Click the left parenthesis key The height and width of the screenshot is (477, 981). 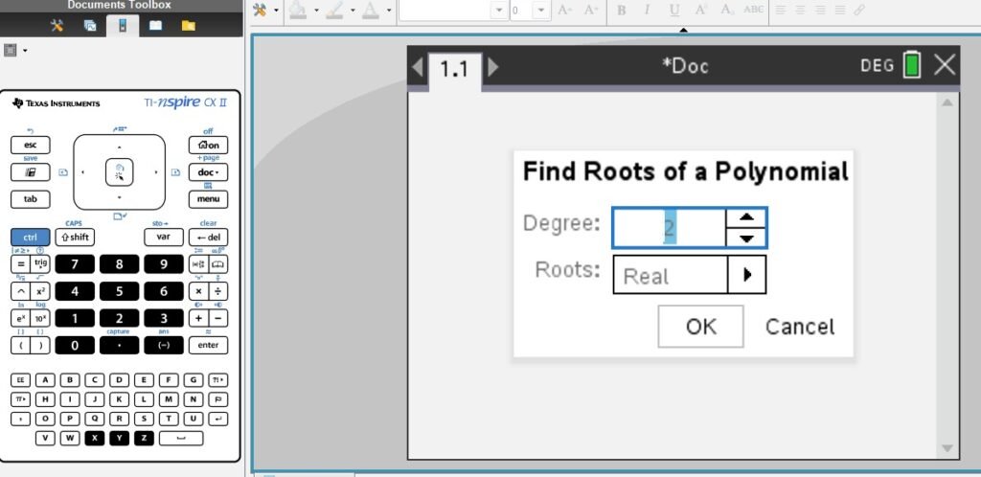(21, 345)
